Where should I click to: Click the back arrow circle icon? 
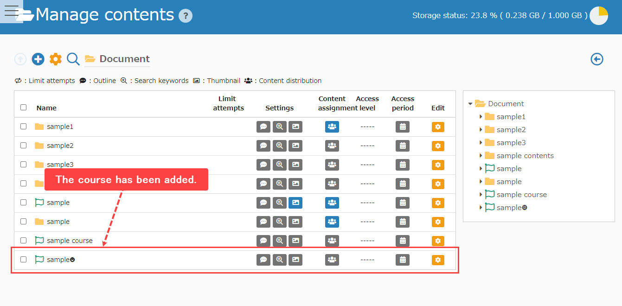click(597, 59)
